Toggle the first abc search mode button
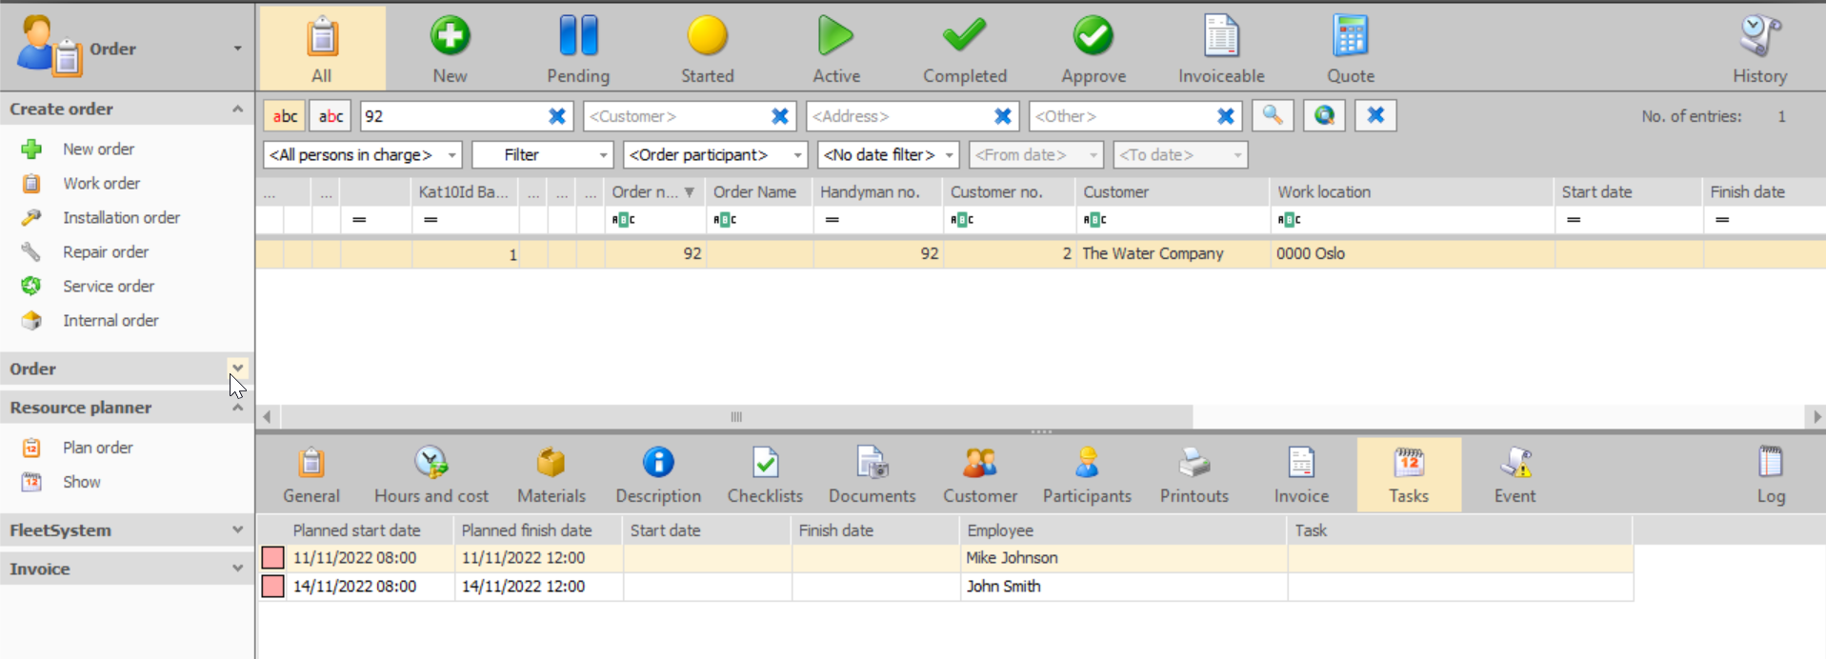The width and height of the screenshot is (1826, 659). (285, 116)
